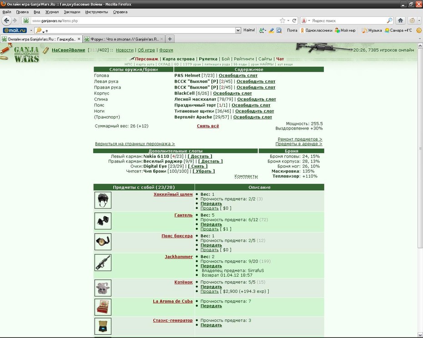This screenshot has width=423, height=338.
Task: Open the Чат link
Action: tap(280, 59)
